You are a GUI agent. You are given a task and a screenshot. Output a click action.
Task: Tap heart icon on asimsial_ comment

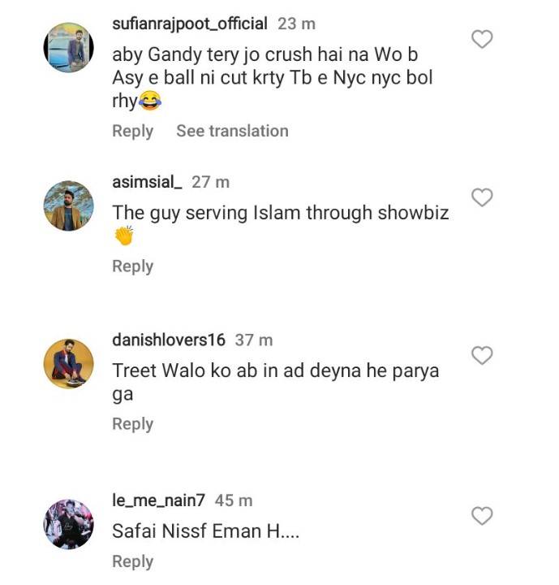482,197
